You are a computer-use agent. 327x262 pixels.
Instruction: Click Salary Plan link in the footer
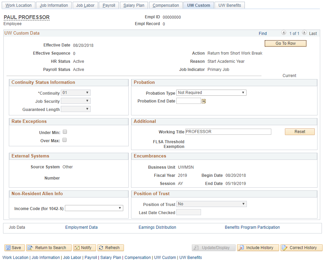111,257
